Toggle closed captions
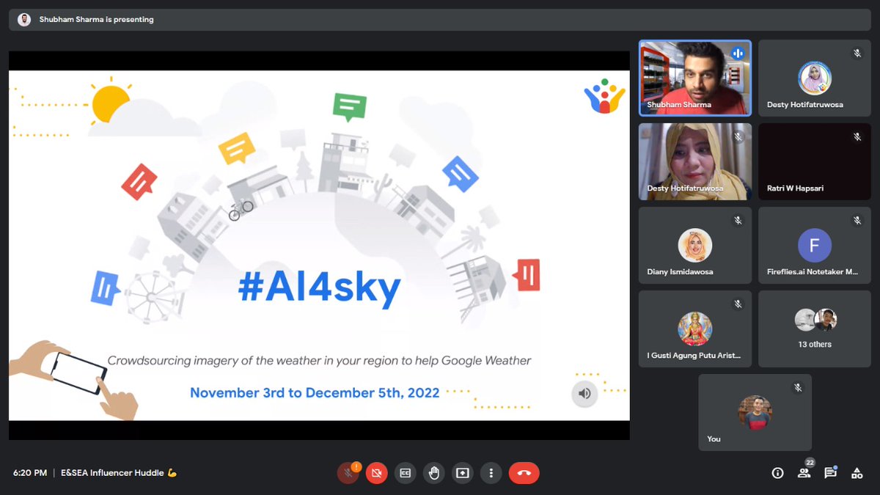880x495 pixels. 405,473
